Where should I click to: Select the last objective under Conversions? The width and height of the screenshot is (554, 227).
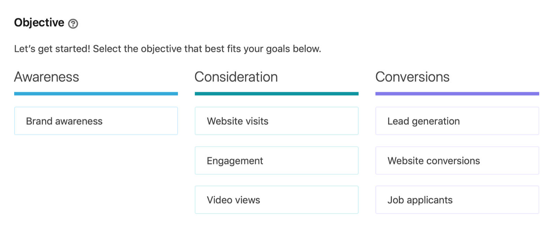click(457, 200)
